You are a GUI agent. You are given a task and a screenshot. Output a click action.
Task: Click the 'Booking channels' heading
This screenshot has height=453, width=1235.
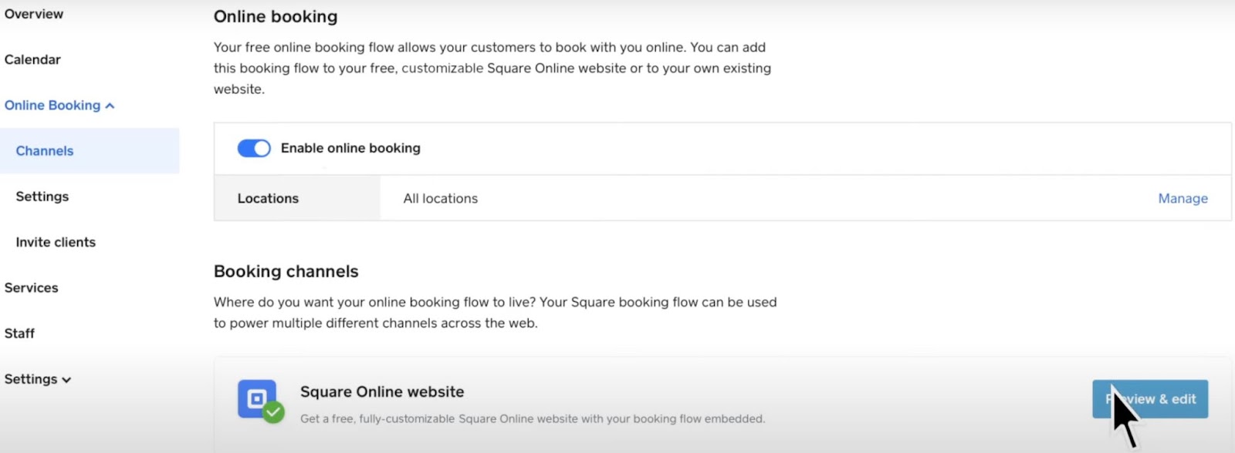click(286, 271)
